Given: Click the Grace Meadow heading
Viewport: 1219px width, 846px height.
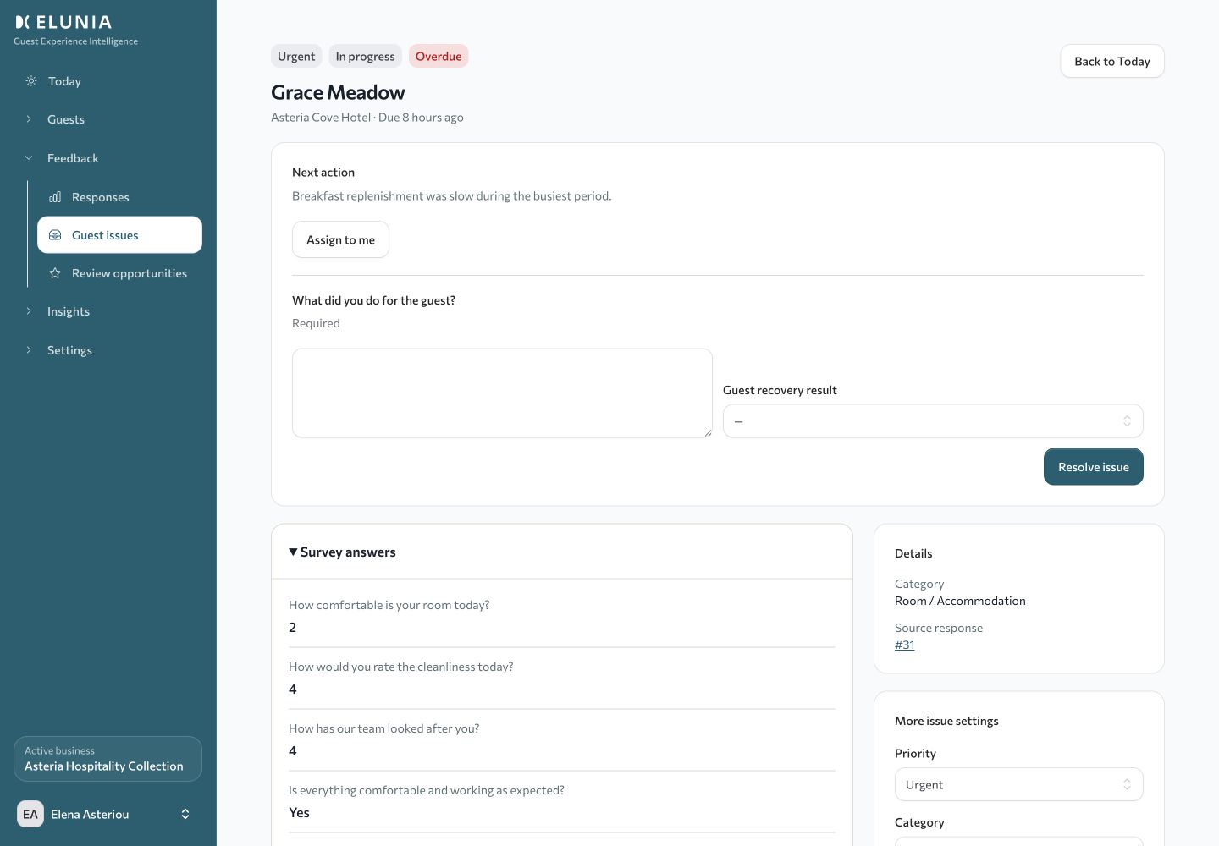Looking at the screenshot, I should 338,92.
